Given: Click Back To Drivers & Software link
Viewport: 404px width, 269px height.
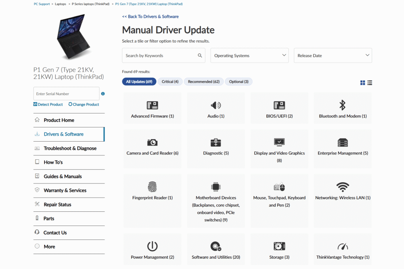Looking at the screenshot, I should tap(150, 17).
